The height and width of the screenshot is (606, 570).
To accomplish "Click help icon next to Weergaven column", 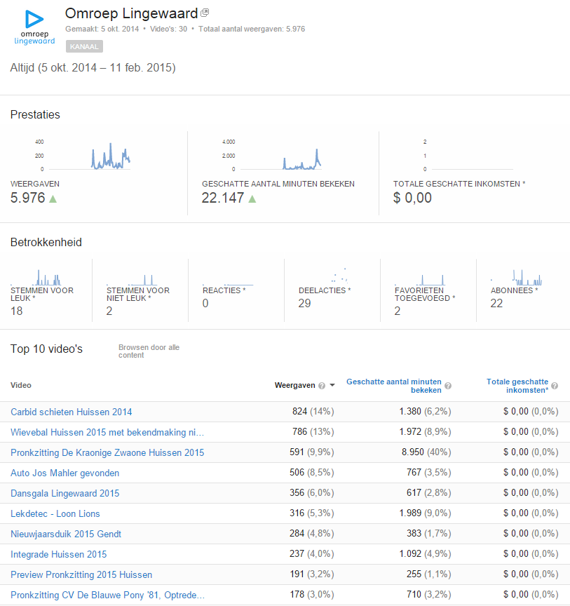I will 322,386.
